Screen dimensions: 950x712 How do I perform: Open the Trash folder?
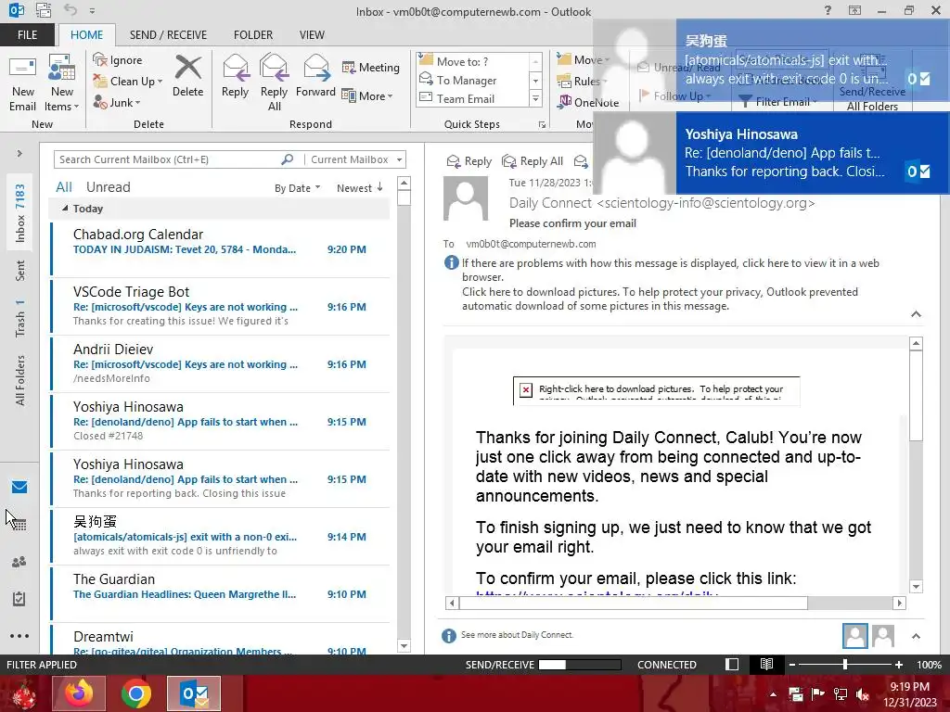click(20, 317)
